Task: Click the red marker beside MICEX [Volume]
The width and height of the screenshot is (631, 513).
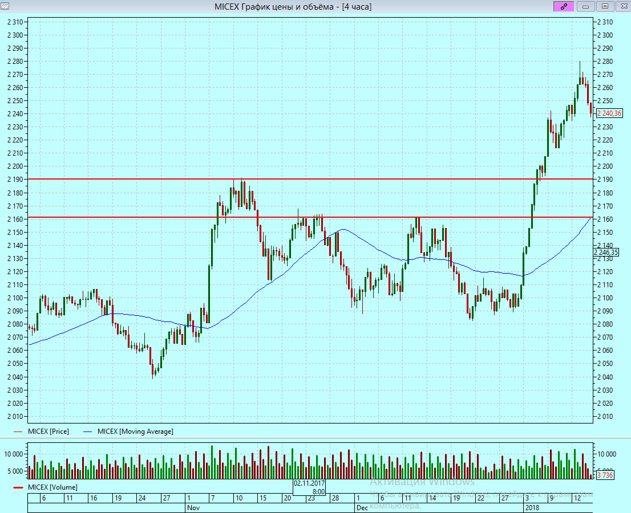Action: [x=18, y=488]
